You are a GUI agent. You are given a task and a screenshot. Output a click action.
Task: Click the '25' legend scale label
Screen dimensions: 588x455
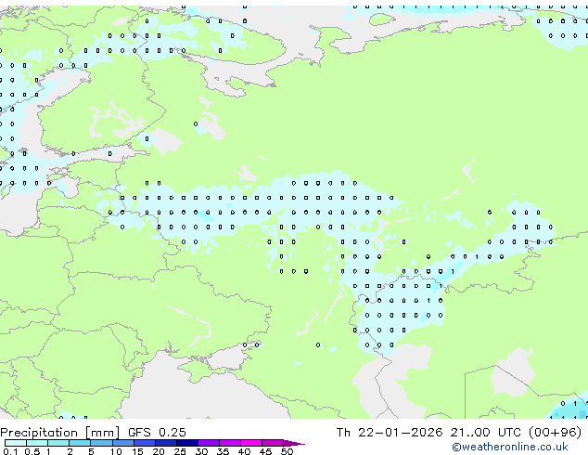pos(180,451)
